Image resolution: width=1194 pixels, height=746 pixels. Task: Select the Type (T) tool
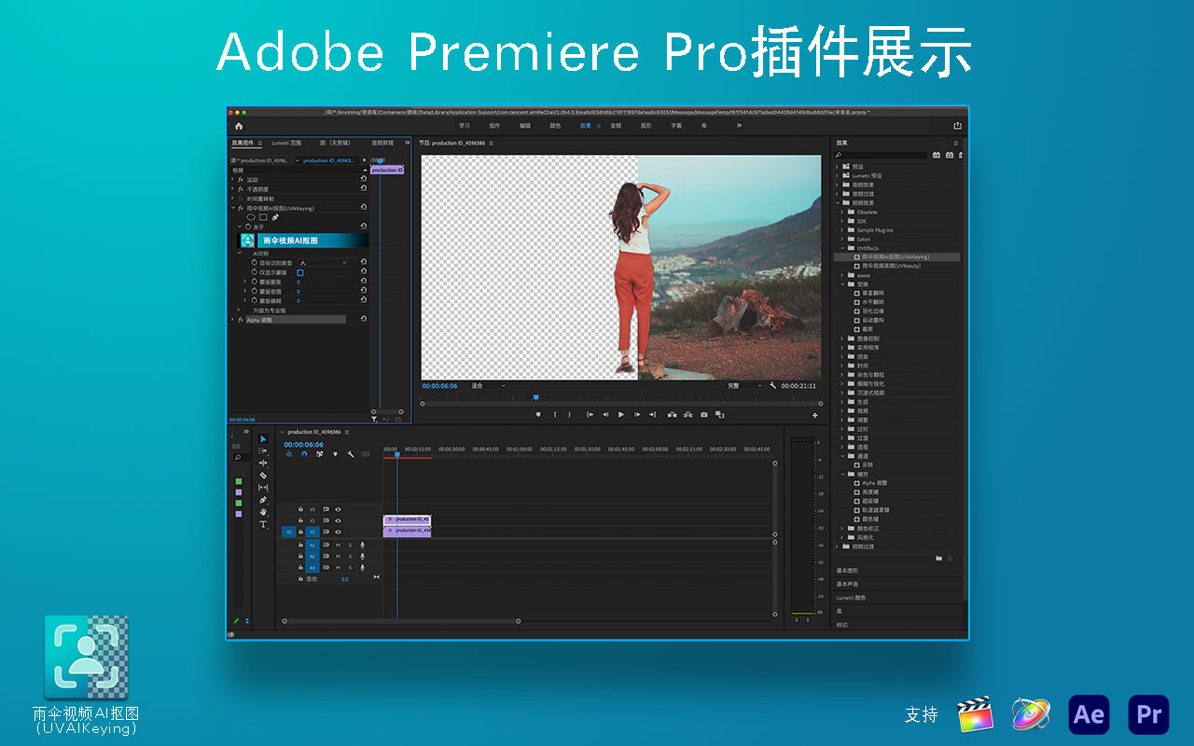pos(263,524)
